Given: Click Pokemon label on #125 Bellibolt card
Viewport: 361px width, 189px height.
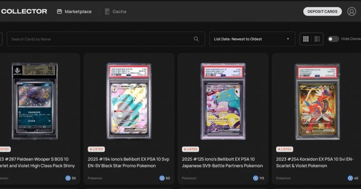Looking at the screenshot, I should [189, 178].
